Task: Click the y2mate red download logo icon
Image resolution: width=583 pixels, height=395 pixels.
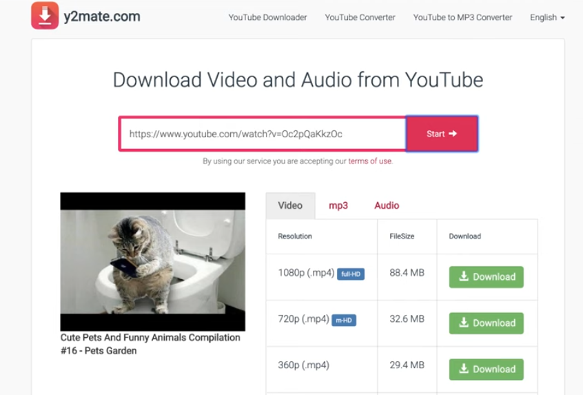Action: pos(45,16)
